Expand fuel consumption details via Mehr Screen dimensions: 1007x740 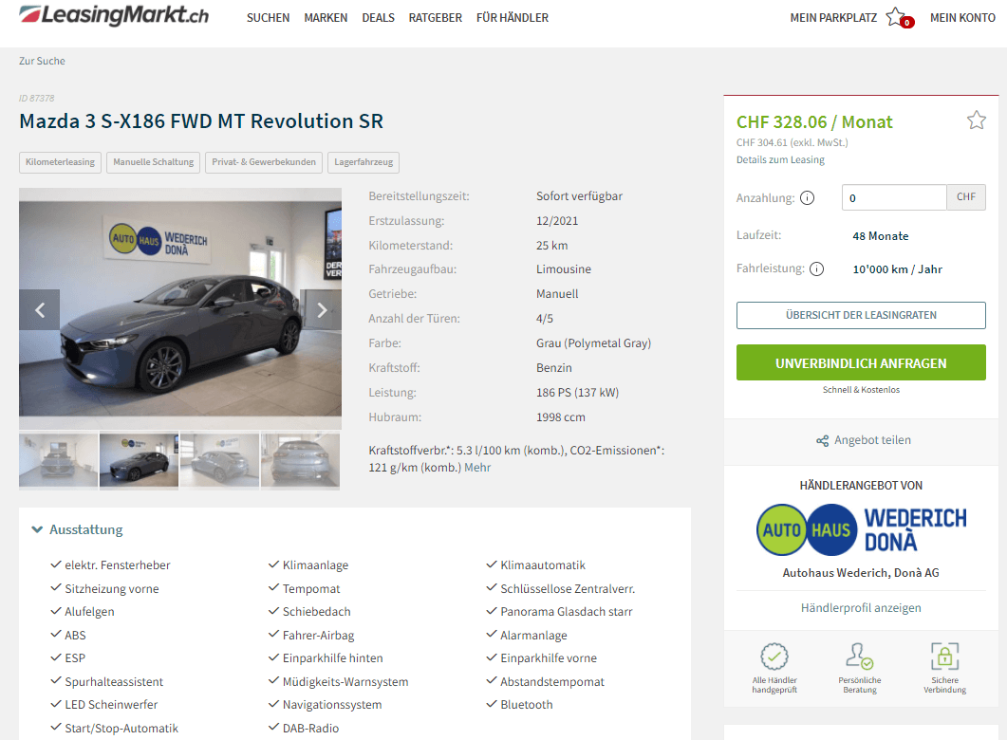pyautogui.click(x=477, y=468)
